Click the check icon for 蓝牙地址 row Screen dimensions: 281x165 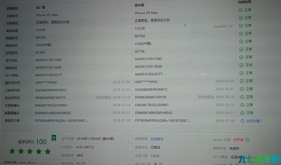pyautogui.click(x=241, y=57)
